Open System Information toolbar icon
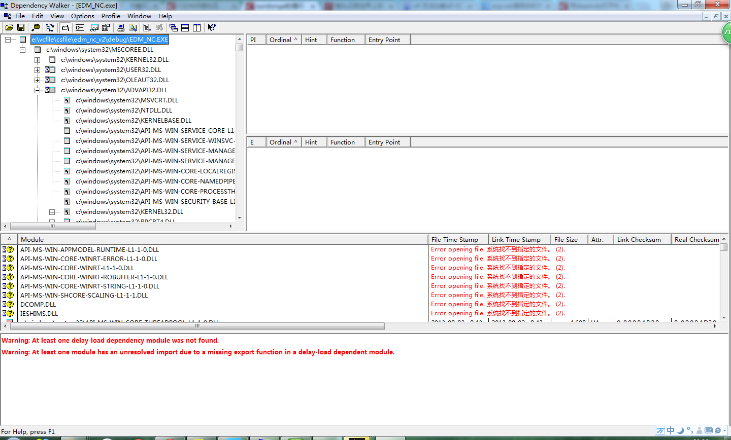The height and width of the screenshot is (440, 731). [x=121, y=27]
